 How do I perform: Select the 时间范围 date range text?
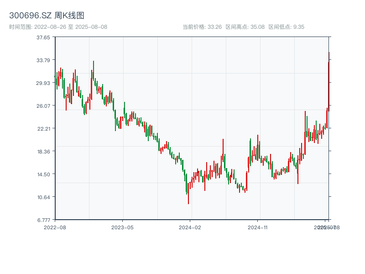click(x=58, y=27)
